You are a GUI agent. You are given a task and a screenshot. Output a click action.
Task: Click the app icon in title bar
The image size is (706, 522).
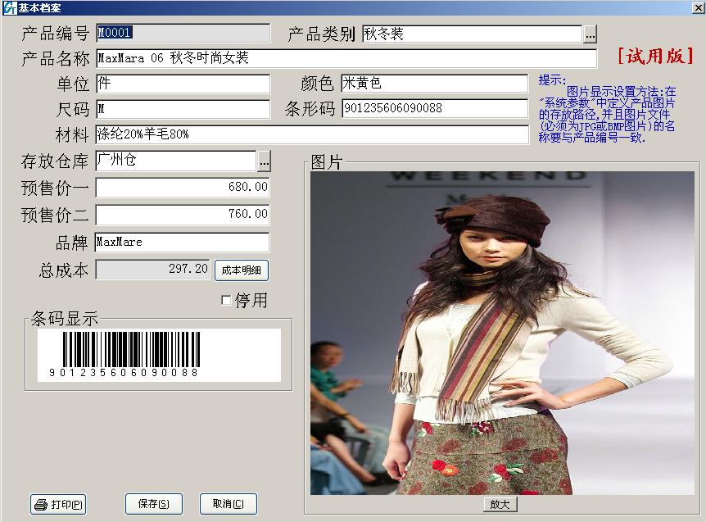9,7
